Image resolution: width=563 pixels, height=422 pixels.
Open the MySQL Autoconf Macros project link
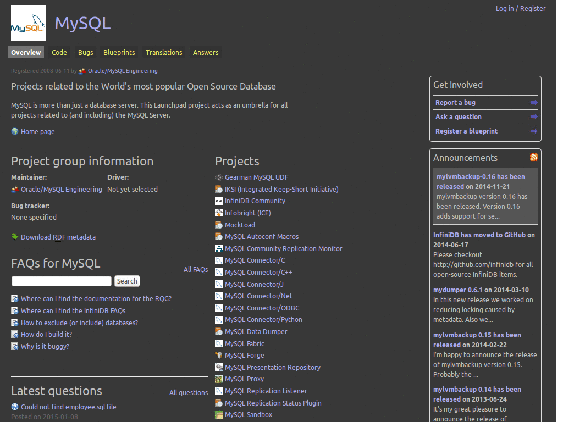262,236
